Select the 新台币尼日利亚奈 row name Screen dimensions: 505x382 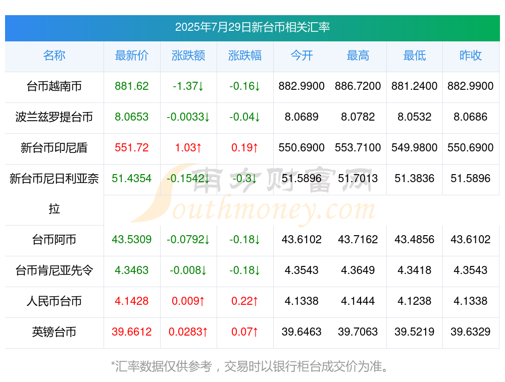[54, 178]
